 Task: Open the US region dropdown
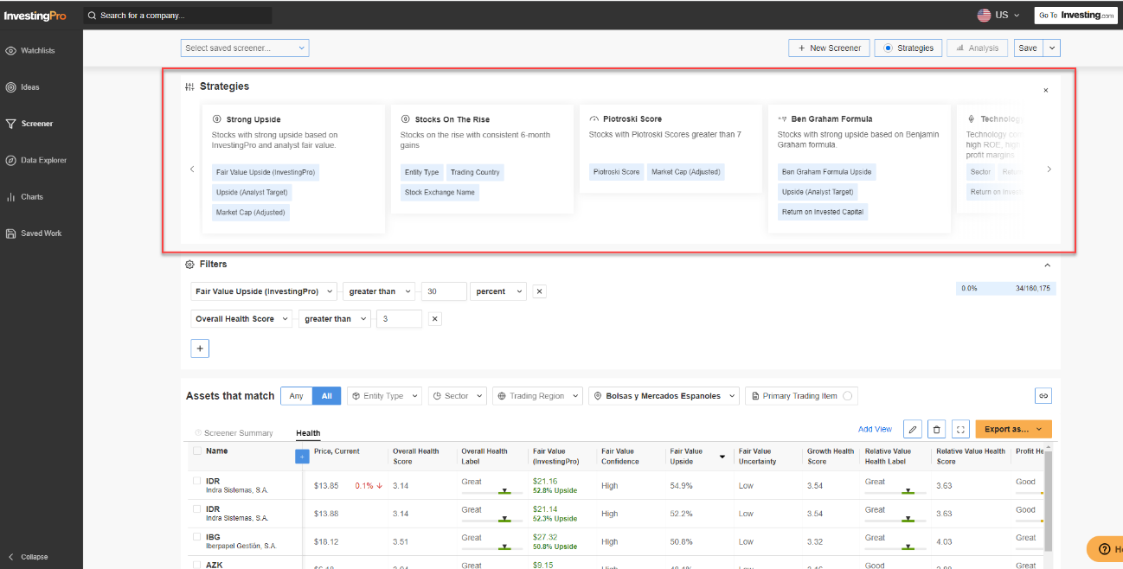(x=998, y=15)
